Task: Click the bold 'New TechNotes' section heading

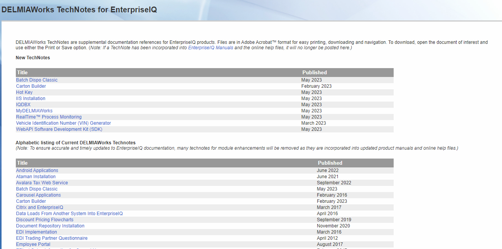Action: point(33,58)
